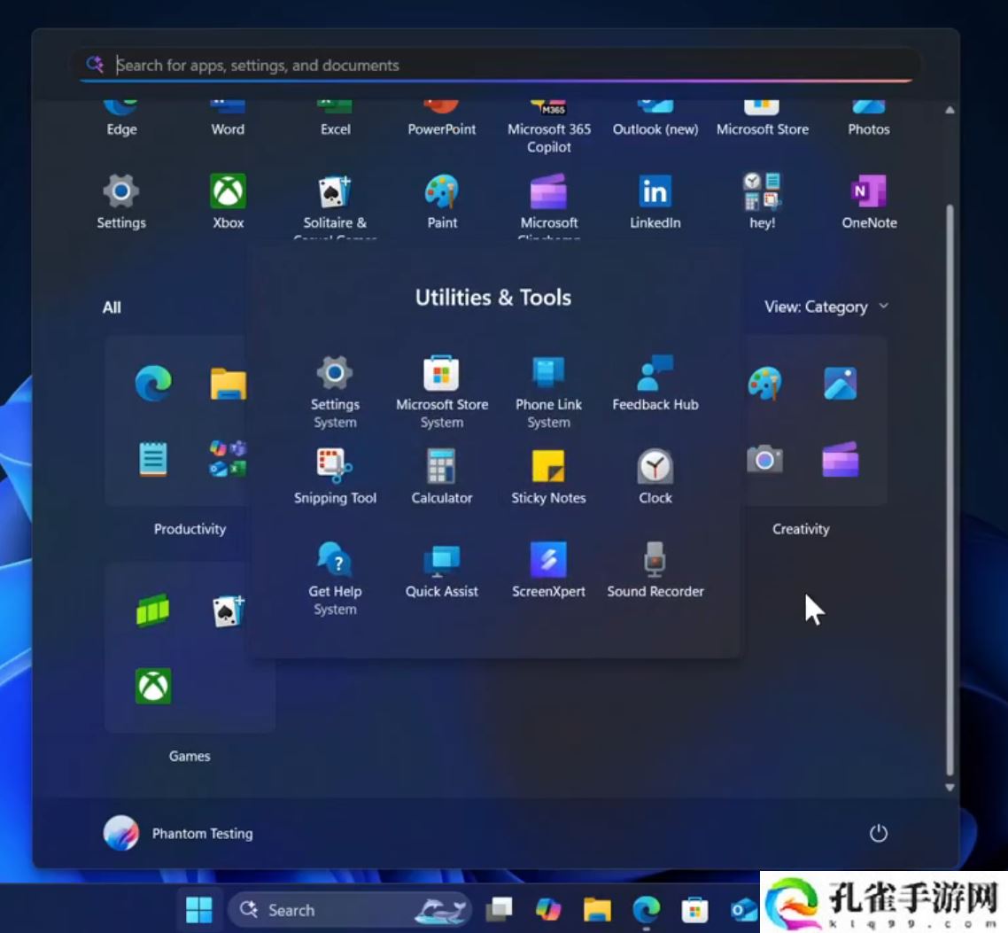The width and height of the screenshot is (1008, 933).
Task: Open Xbox Game Bar in Games category
Action: pyautogui.click(x=153, y=610)
